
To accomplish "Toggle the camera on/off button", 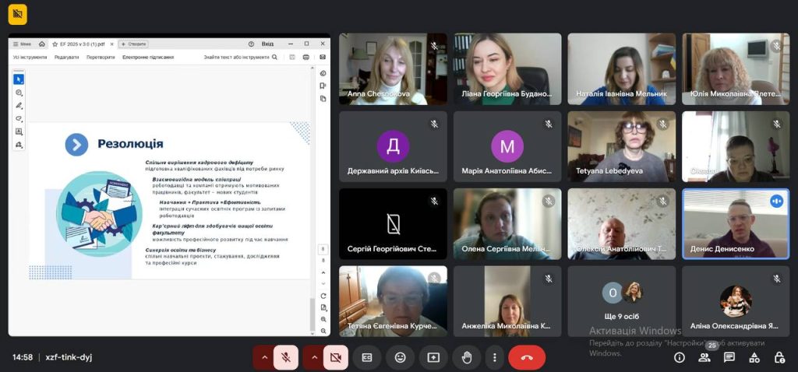I will pos(336,357).
